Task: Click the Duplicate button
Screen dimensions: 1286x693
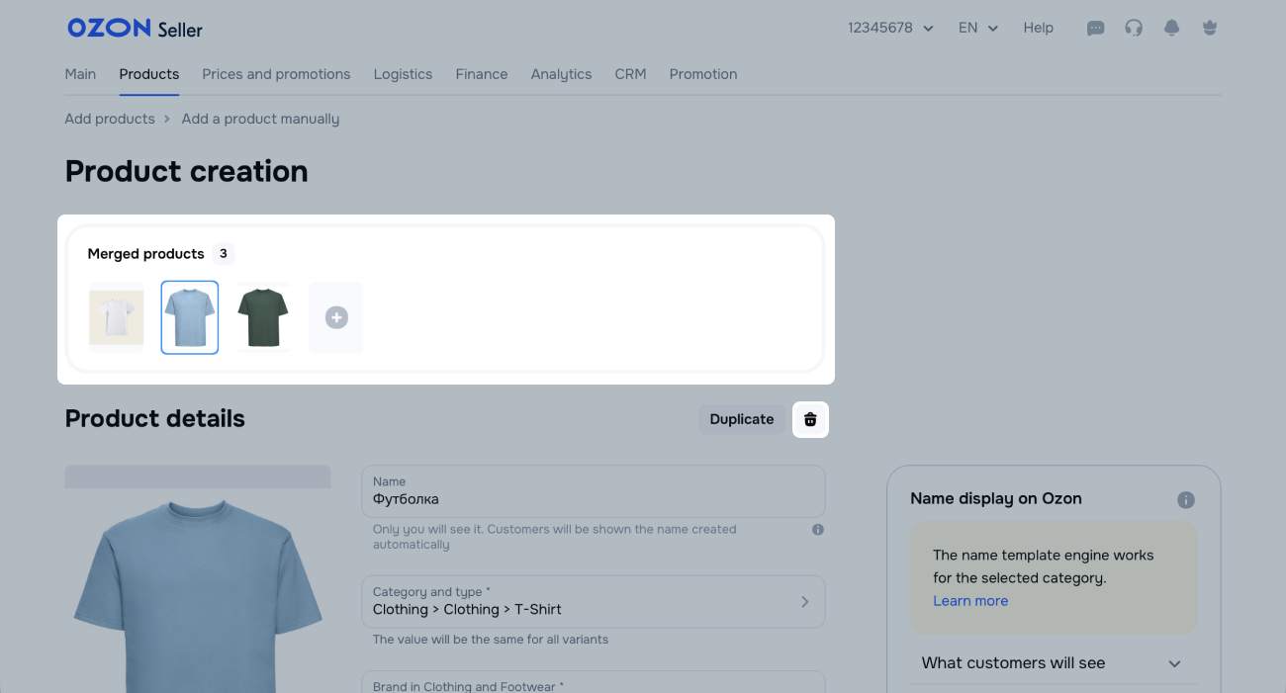Action: click(x=741, y=419)
